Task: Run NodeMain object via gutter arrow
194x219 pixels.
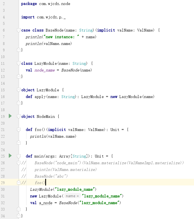Action: pyautogui.click(x=10, y=116)
